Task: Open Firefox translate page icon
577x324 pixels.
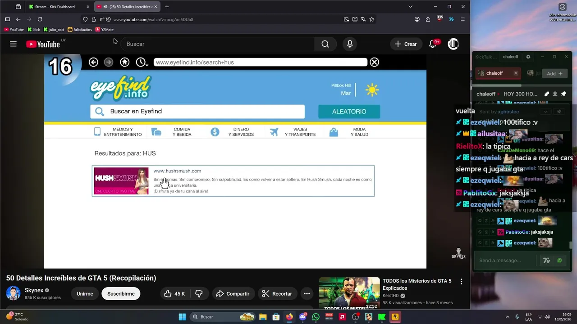Action: pyautogui.click(x=363, y=19)
